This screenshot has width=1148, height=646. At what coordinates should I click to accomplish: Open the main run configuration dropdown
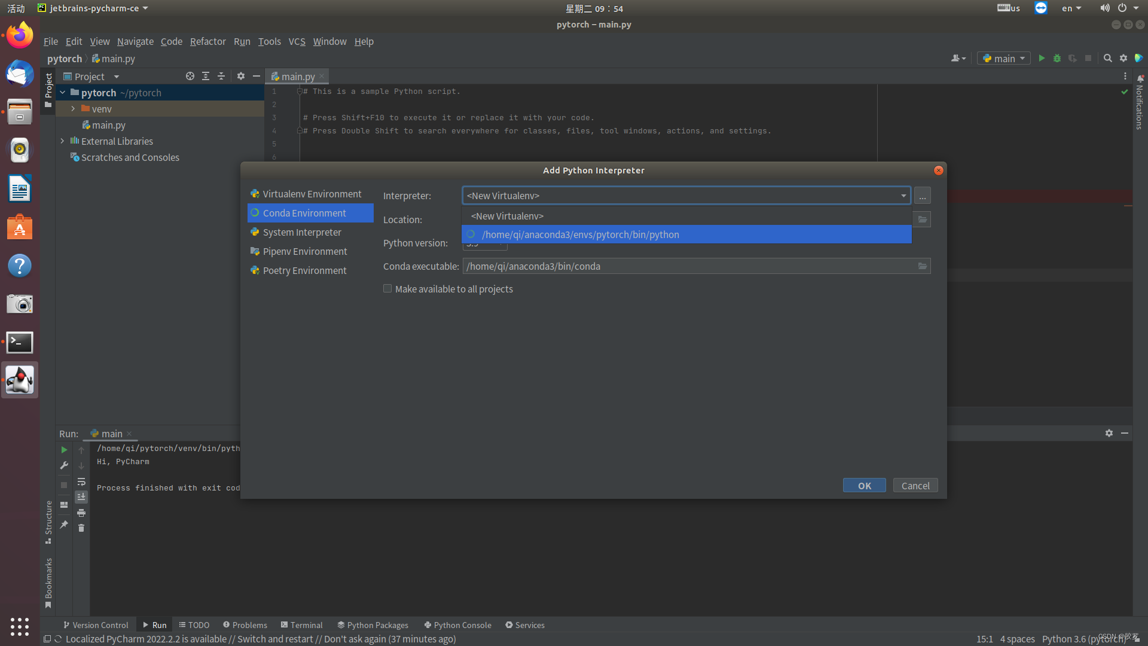pyautogui.click(x=1004, y=58)
